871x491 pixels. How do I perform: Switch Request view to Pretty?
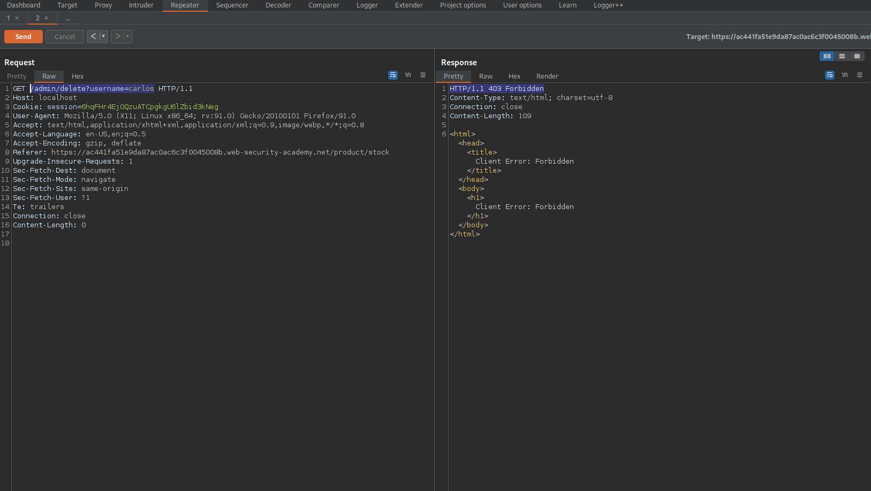pyautogui.click(x=17, y=76)
